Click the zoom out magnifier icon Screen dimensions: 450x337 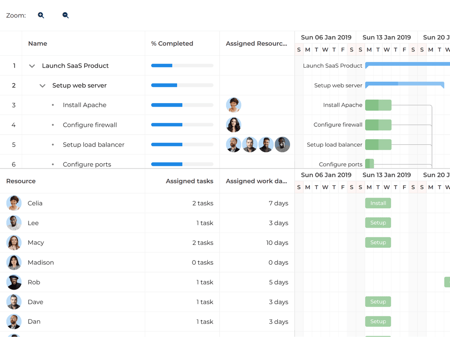pos(65,15)
